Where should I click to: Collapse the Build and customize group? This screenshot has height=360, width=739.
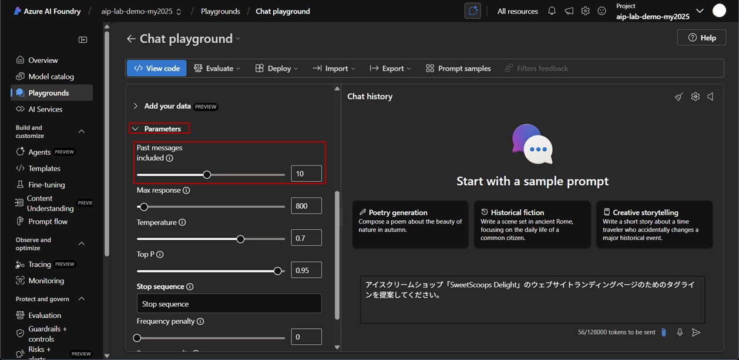(x=82, y=131)
